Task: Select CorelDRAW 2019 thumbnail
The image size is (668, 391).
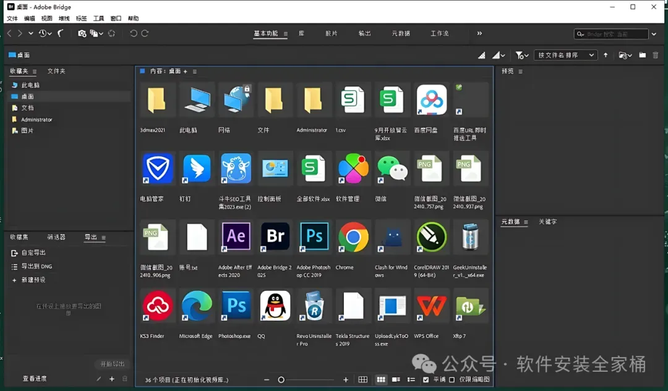Action: (x=432, y=237)
